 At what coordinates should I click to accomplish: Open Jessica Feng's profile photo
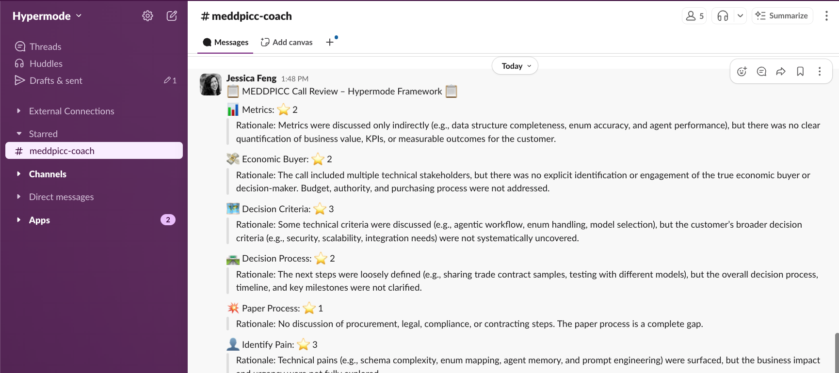(210, 84)
